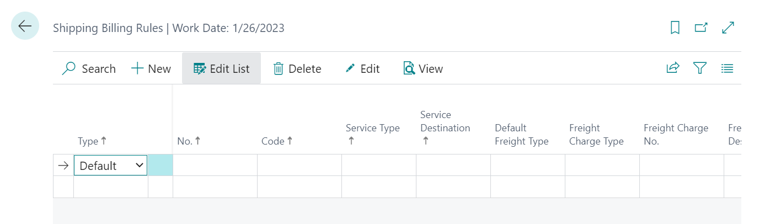Screen dimensions: 770x224
Task: Bookmark this page with the bookmark icon
Action: pos(675,28)
